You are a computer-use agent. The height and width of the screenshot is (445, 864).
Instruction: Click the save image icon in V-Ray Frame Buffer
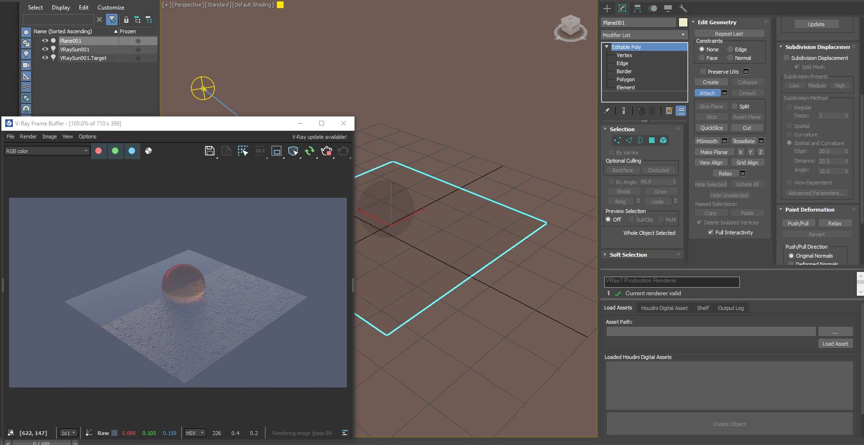coord(209,151)
